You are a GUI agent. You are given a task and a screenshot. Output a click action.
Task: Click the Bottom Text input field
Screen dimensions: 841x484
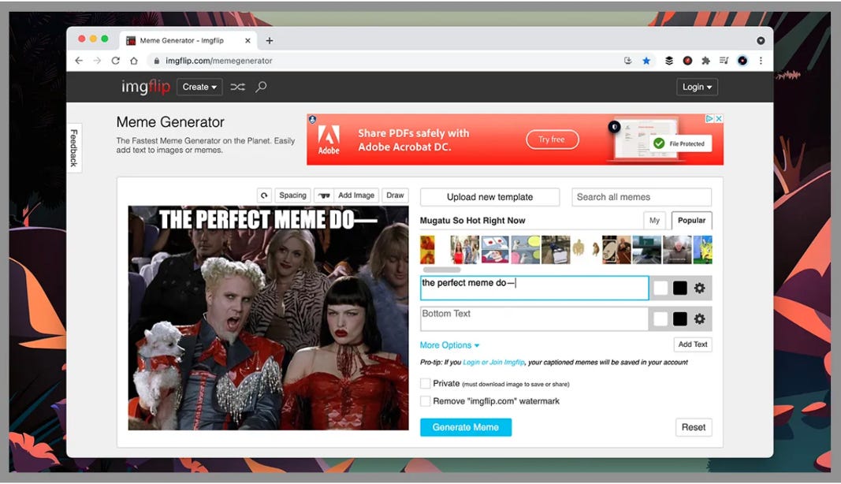534,318
